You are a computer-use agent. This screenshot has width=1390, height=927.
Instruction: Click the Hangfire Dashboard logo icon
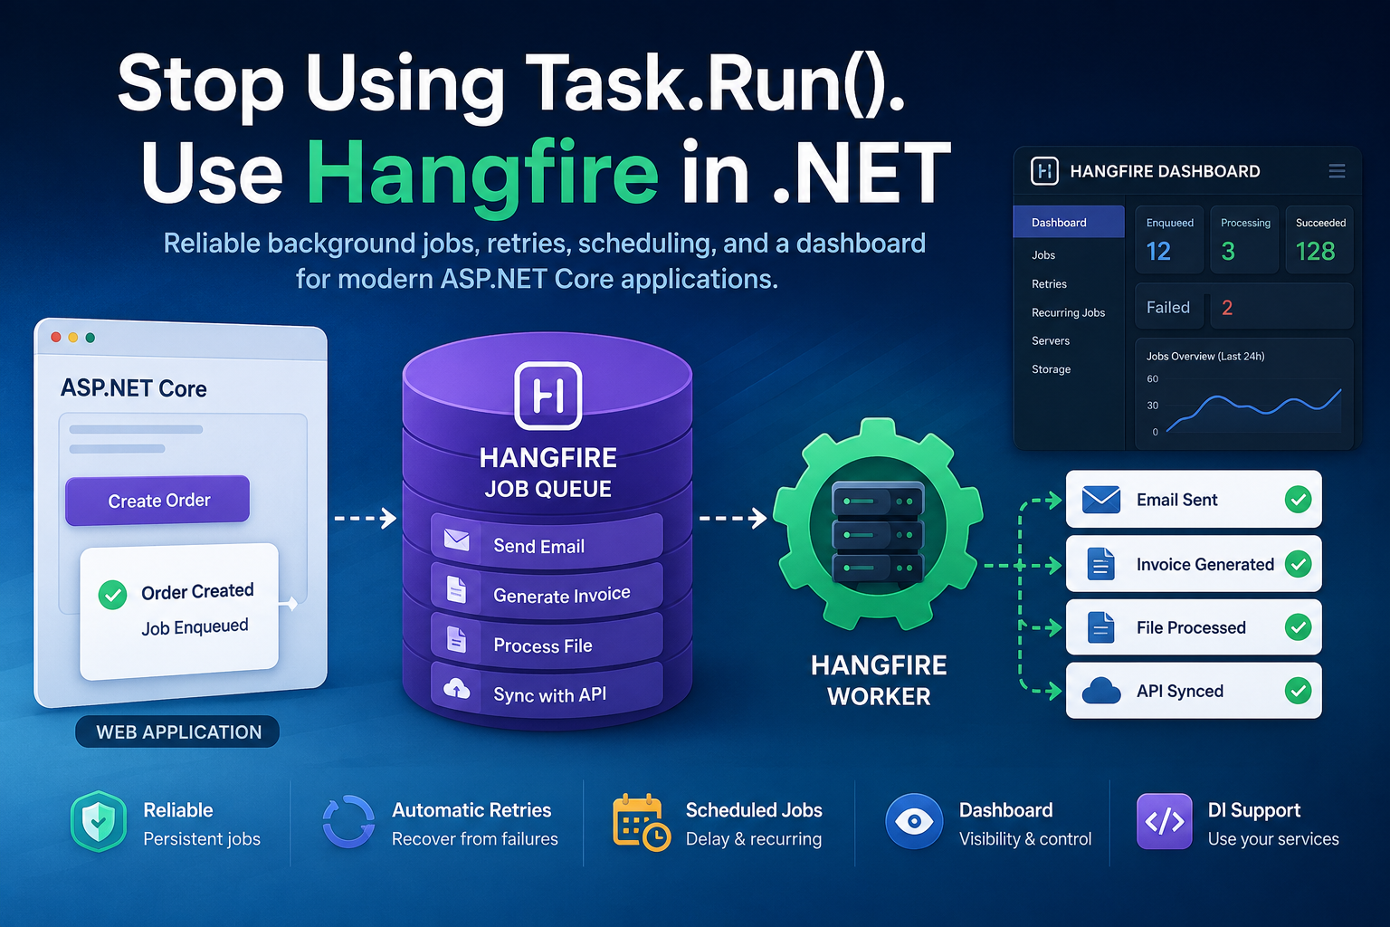1044,171
